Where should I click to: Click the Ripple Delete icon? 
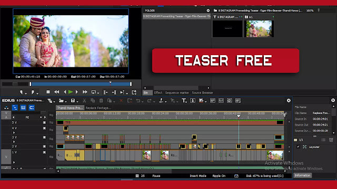coord(130,100)
